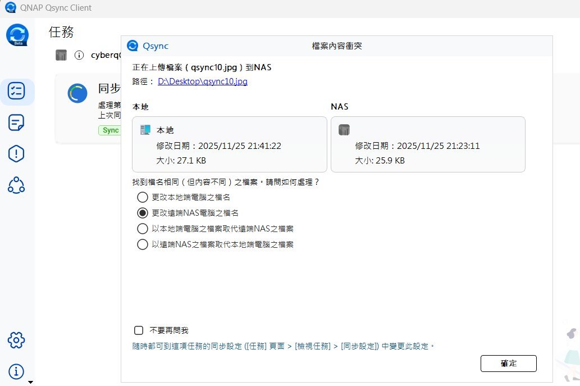Screen dimensions: 580x386
Task: Expand the small arrow beside sidebar info icon
Action: tap(30, 382)
